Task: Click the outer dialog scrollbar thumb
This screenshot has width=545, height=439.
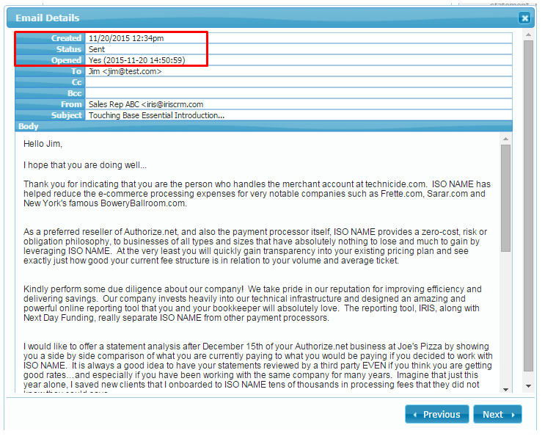Action: pos(528,206)
